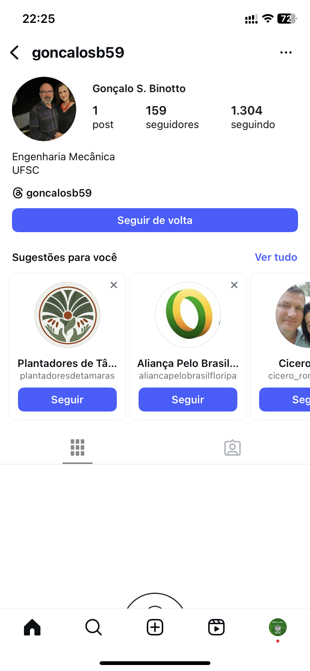Screen dimensions: 310x671
Task: View the 1.304 seguindo list
Action: tap(253, 117)
